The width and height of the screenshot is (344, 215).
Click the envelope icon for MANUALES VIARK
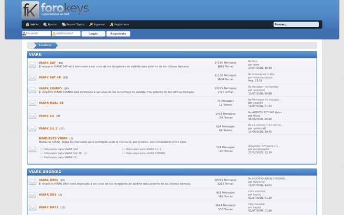pos(32,150)
